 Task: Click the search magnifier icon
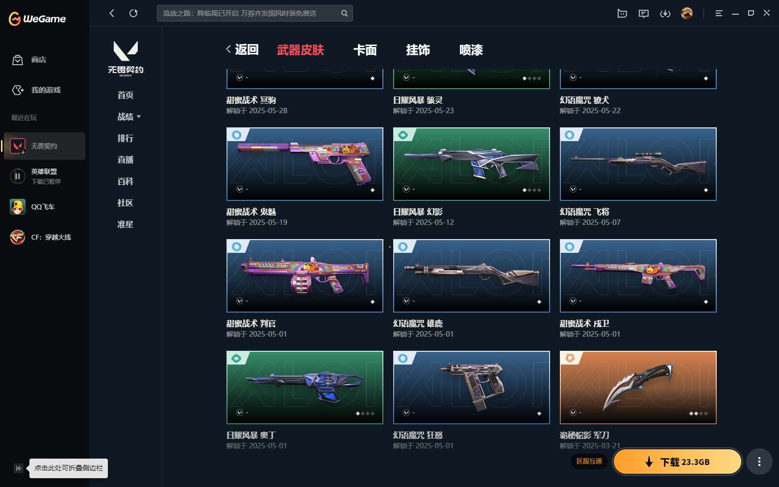pos(344,13)
